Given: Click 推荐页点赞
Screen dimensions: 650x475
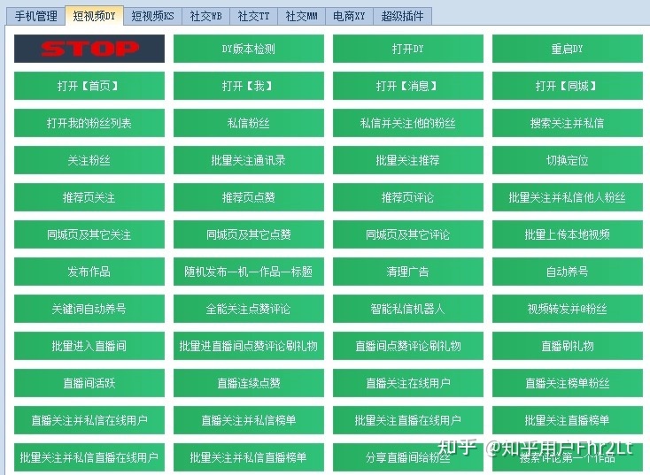Looking at the screenshot, I should click(249, 197).
